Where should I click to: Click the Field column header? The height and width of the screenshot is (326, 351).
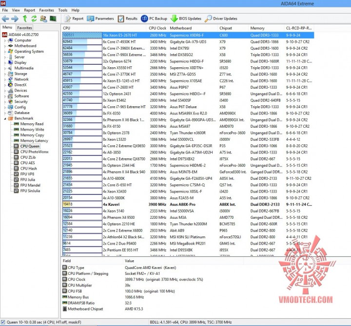[92, 261]
